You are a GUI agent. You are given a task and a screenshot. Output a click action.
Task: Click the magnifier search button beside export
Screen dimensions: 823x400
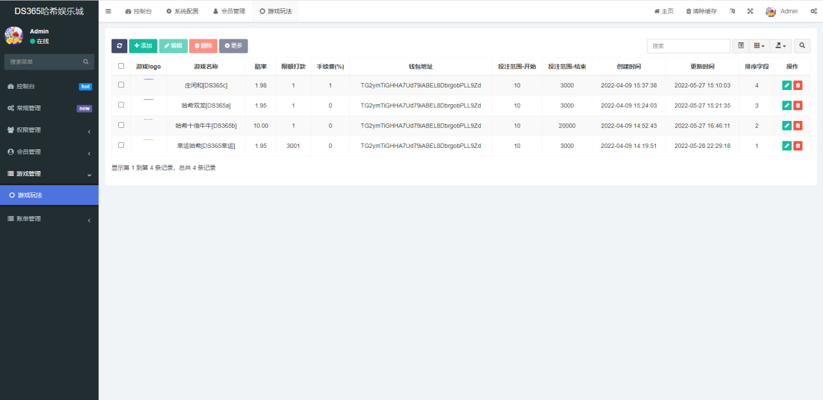click(x=802, y=46)
